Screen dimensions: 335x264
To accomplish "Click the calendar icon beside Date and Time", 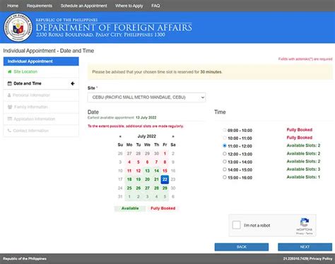I will click(x=10, y=83).
